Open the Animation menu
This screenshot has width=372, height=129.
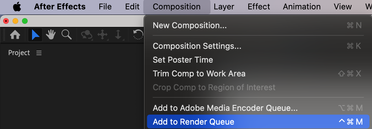coord(302,7)
